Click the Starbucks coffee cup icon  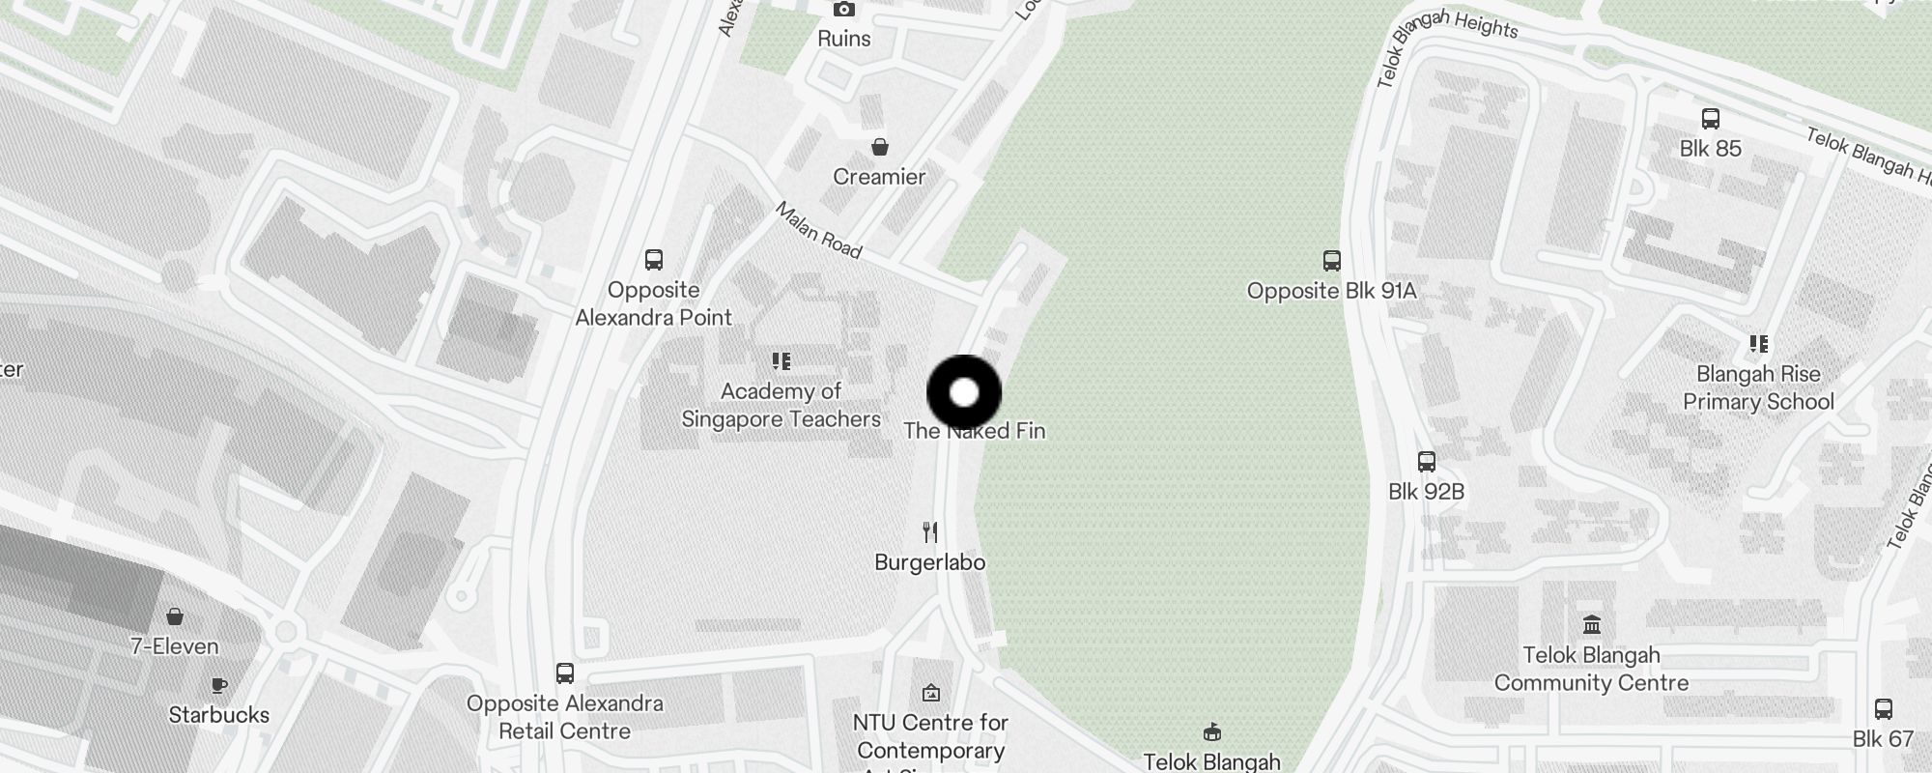tap(219, 685)
